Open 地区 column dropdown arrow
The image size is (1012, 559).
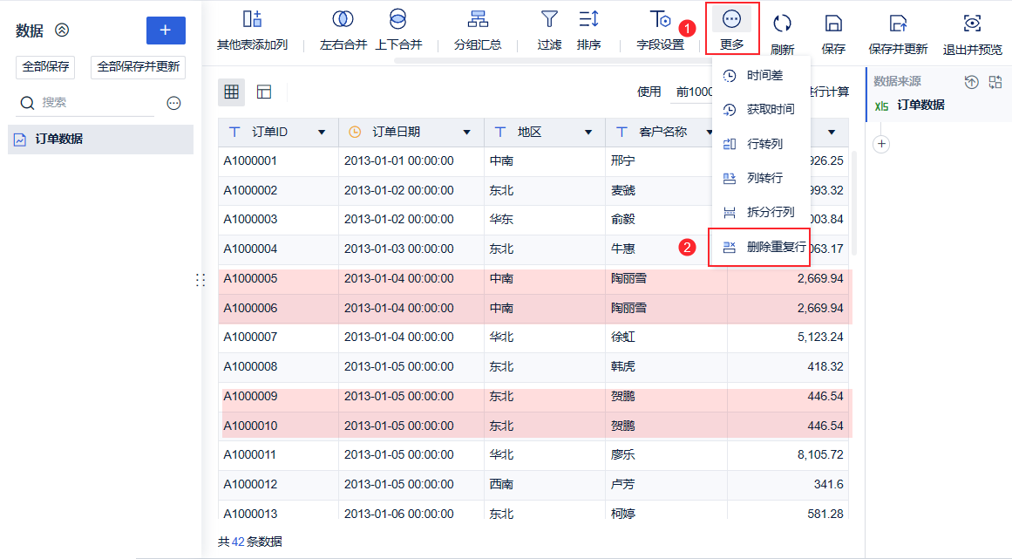(588, 133)
